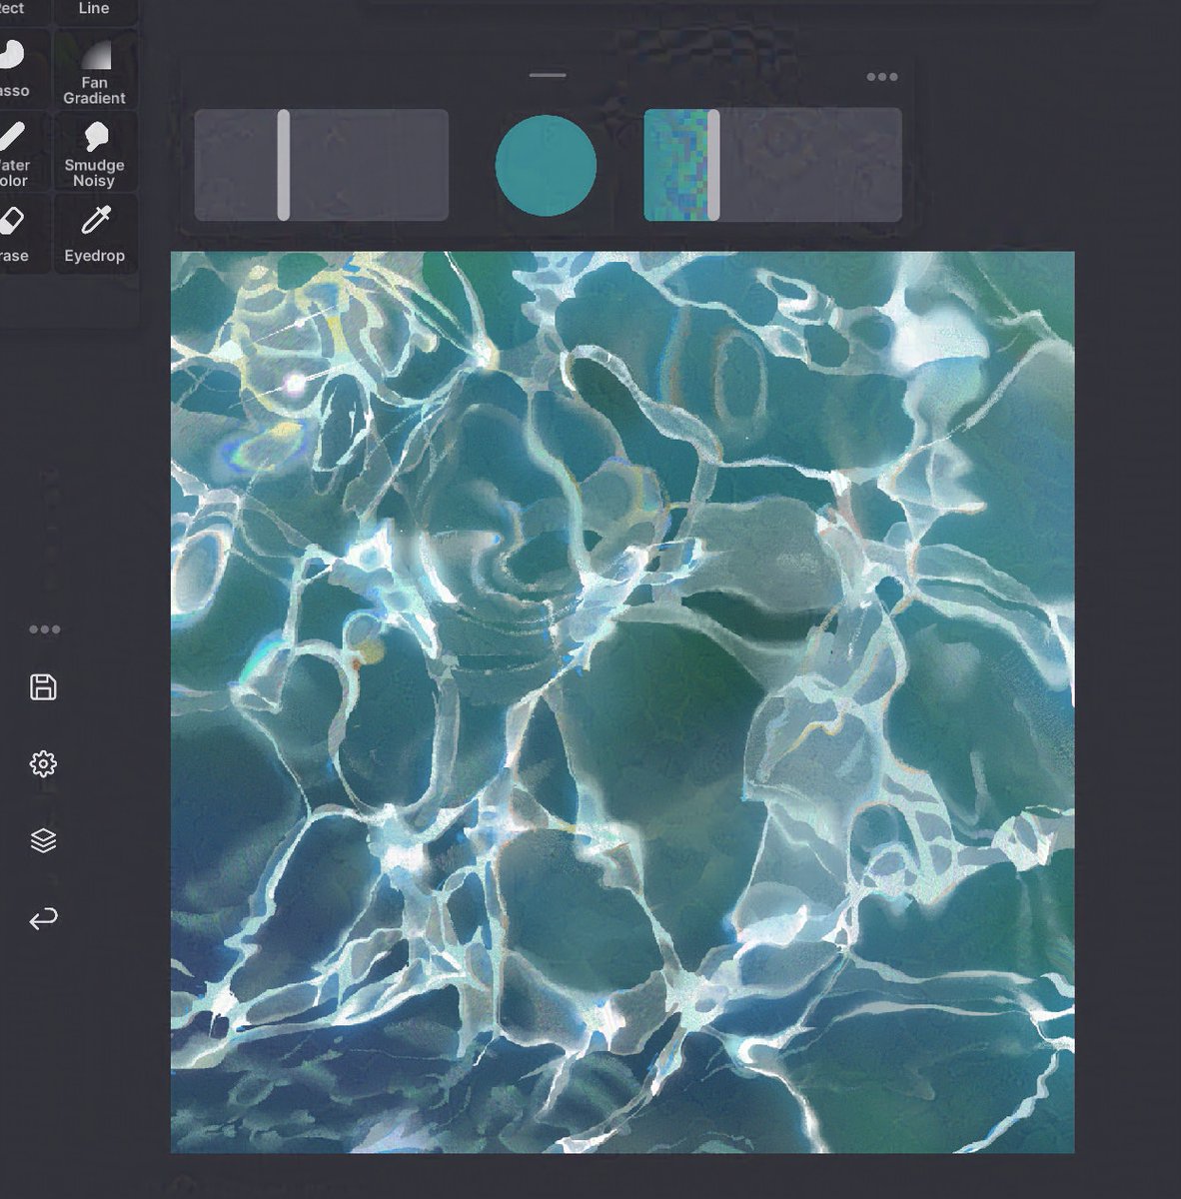Open the color panel three-dot menu

click(881, 77)
